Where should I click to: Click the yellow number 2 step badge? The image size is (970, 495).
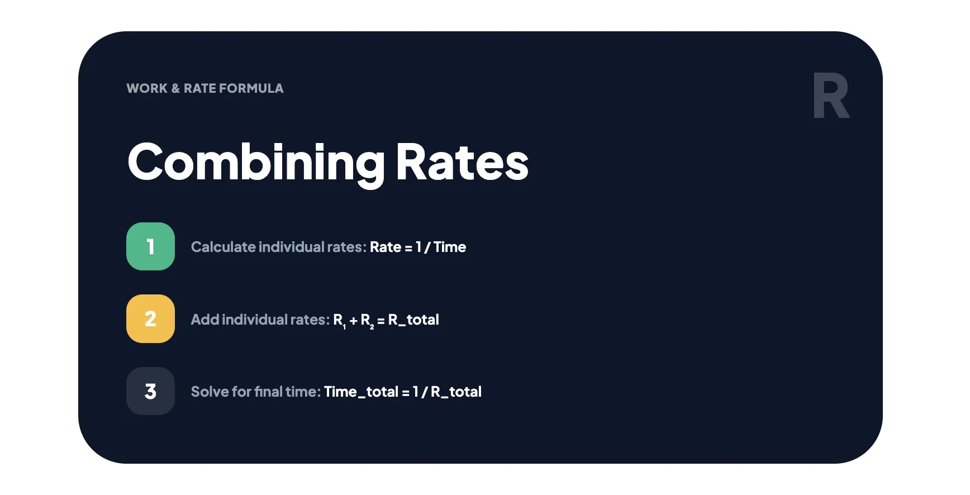(x=150, y=318)
